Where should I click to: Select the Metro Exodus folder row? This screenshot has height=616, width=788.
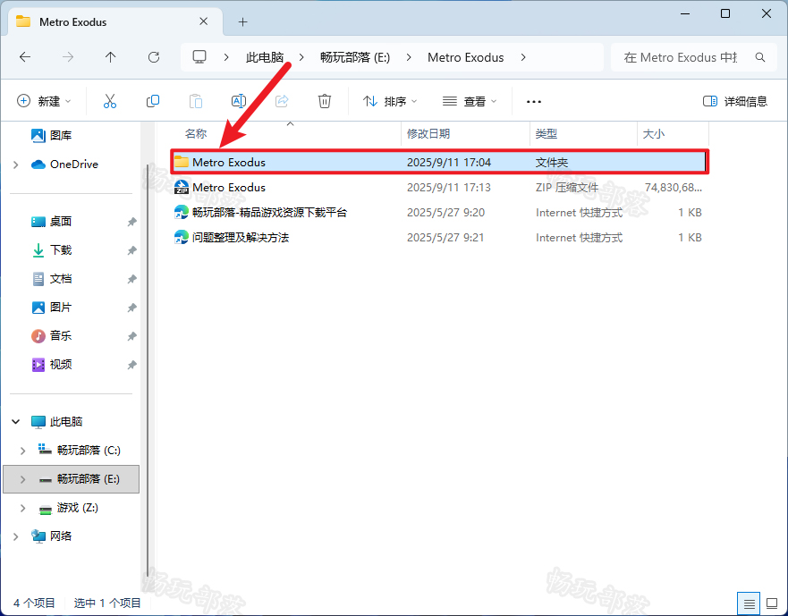pyautogui.click(x=440, y=163)
